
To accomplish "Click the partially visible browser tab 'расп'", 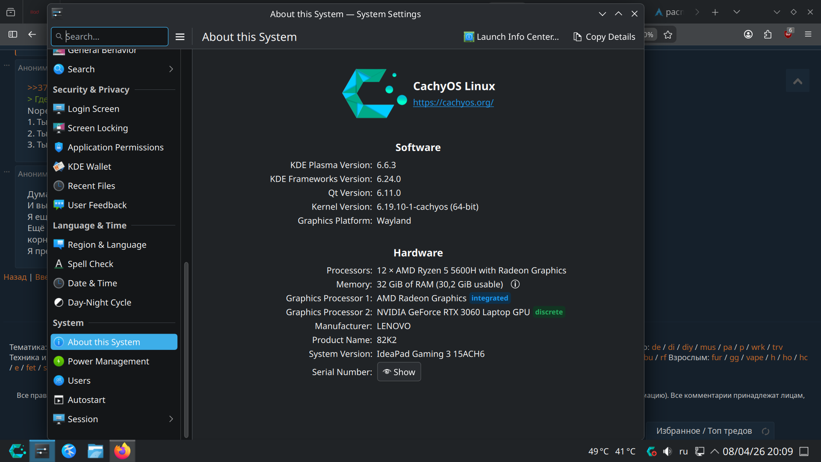I will click(669, 12).
